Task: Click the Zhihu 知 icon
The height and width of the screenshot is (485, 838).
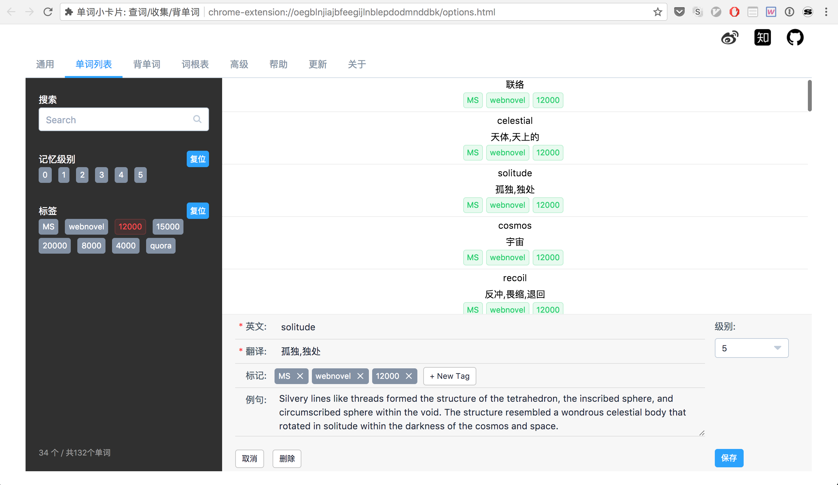Action: point(762,38)
